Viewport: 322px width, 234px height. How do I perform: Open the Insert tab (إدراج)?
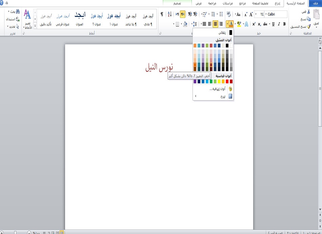[277, 3]
